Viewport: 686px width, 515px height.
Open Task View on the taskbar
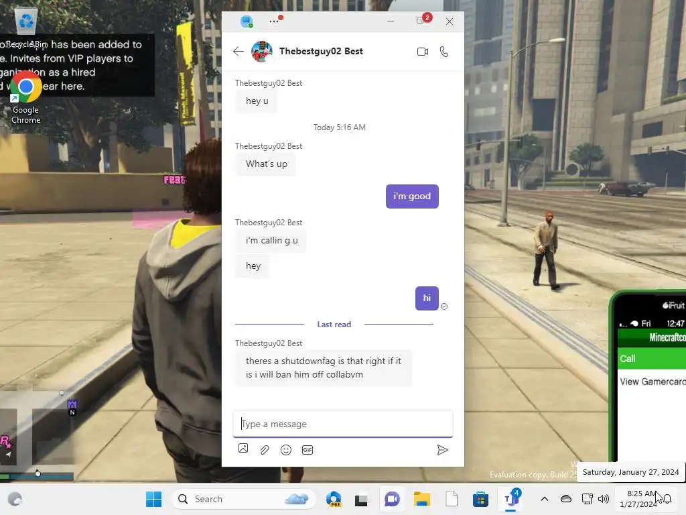[x=361, y=500]
